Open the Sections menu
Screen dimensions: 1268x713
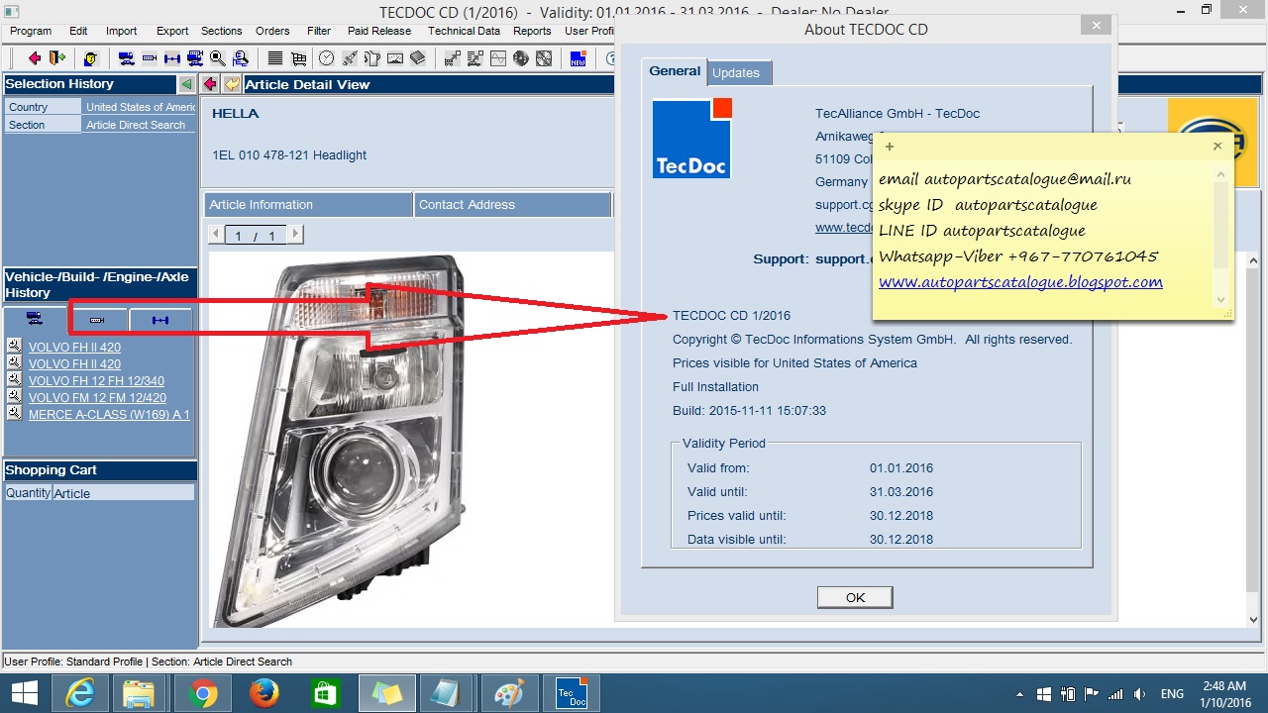point(221,31)
